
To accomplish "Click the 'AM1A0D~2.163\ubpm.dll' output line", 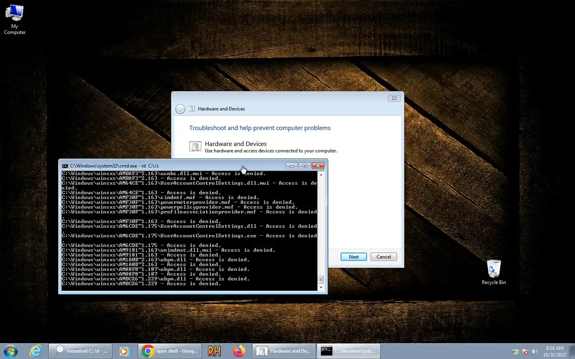I will point(156,260).
